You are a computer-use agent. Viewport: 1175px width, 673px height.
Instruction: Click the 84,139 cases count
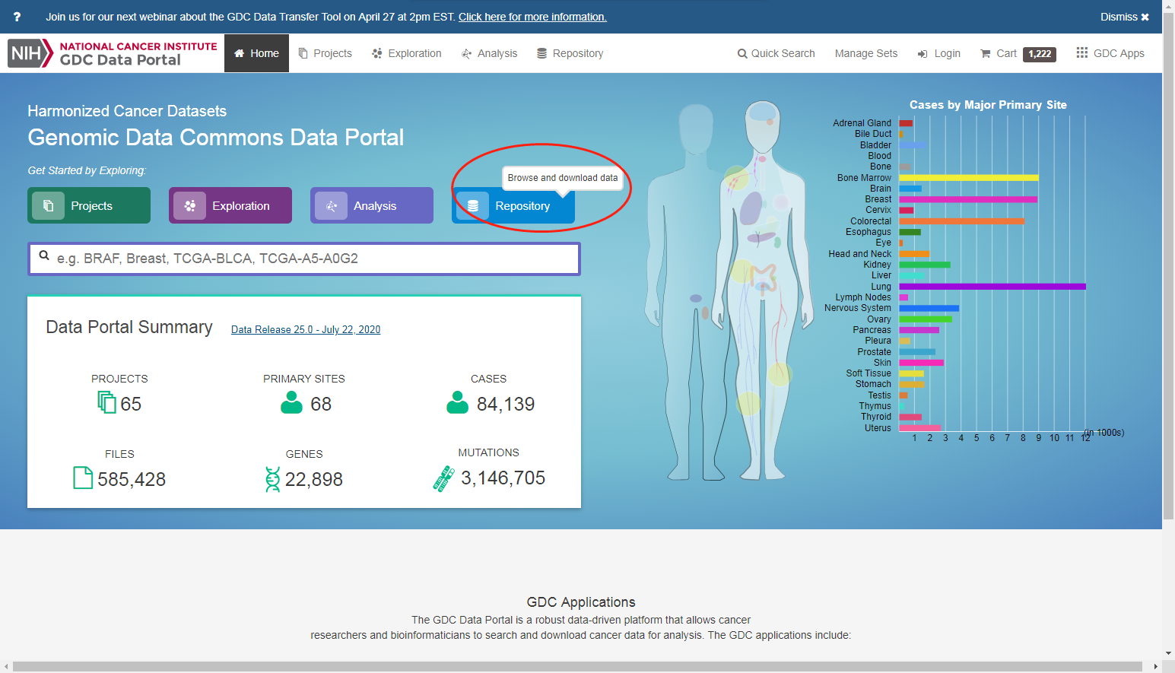click(x=506, y=404)
